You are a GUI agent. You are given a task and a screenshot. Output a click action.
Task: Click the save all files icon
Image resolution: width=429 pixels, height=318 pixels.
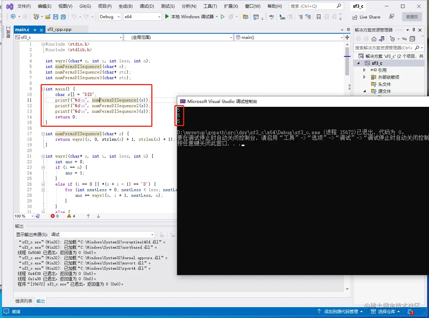63,17
